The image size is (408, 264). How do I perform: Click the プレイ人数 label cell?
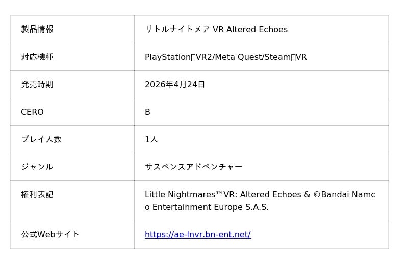click(41, 139)
